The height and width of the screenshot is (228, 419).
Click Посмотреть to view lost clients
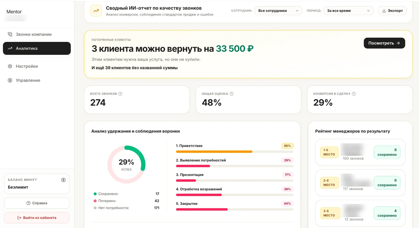(x=384, y=43)
